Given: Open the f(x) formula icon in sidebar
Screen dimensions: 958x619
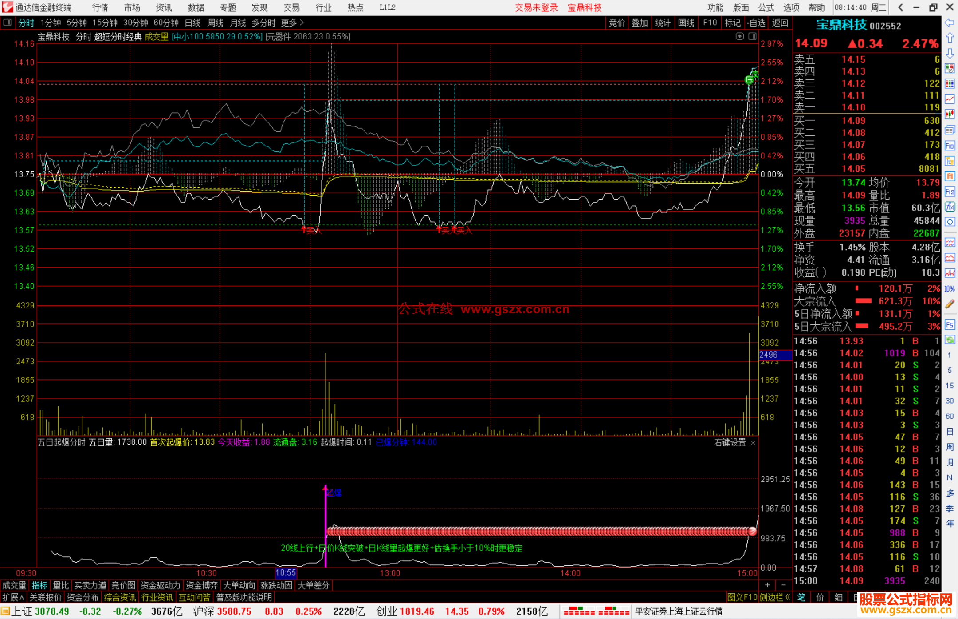Looking at the screenshot, I should [x=950, y=207].
